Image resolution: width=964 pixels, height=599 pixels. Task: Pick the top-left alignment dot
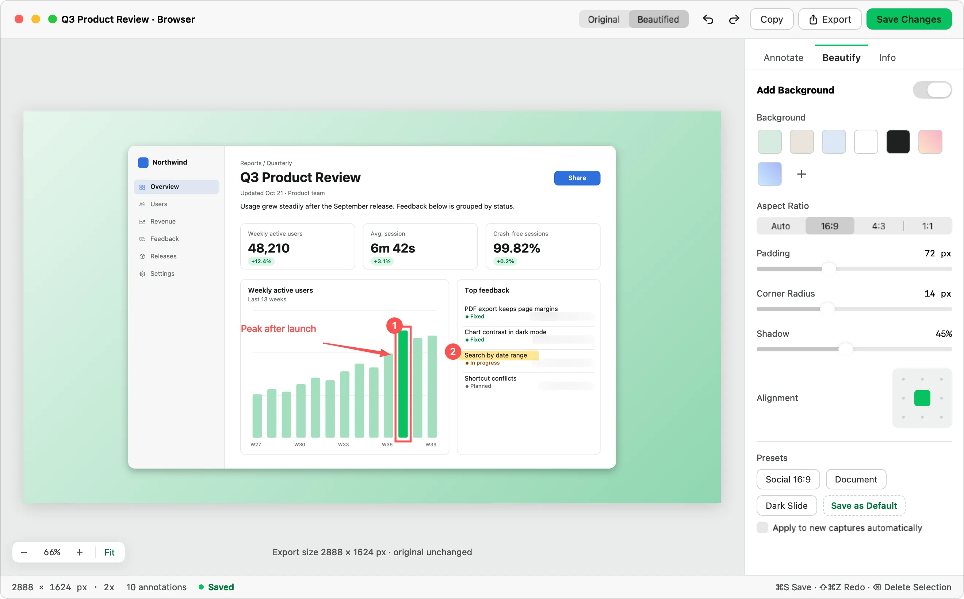pyautogui.click(x=903, y=379)
